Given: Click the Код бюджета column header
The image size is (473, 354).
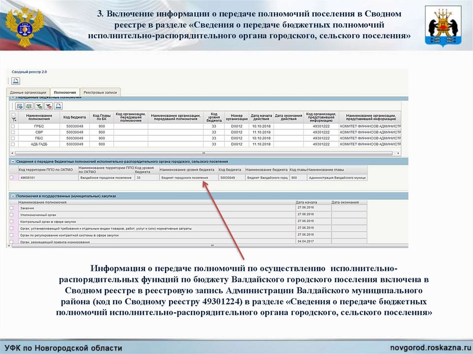Looking at the screenshot, I should click(74, 117).
